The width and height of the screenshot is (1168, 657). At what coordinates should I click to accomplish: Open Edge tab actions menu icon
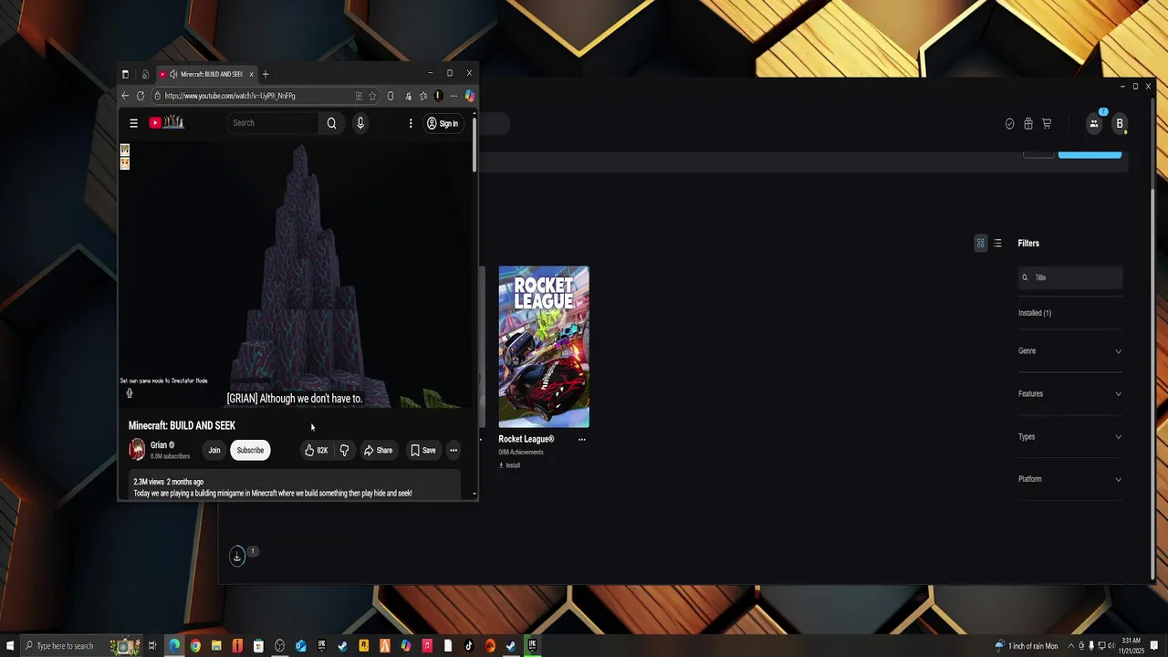pos(125,74)
